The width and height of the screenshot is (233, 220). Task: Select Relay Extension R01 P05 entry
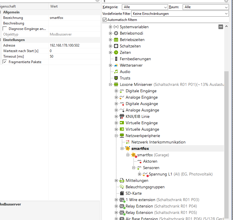pos(161,212)
